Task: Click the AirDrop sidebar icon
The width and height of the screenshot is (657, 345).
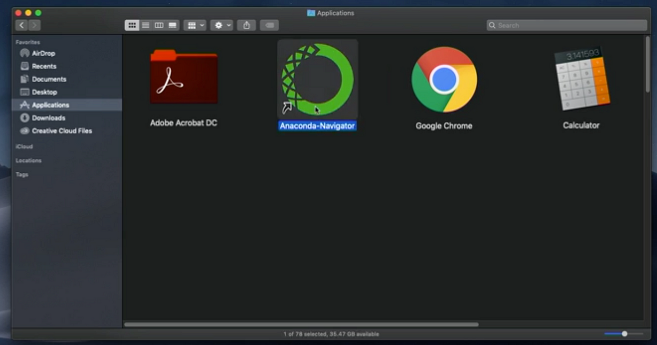Action: [24, 53]
